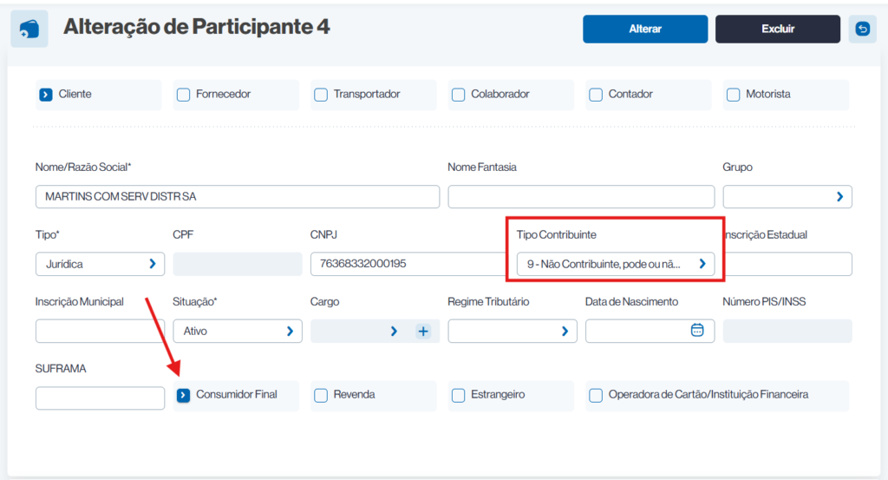Click the Cargo field chevron icon
Image resolution: width=888 pixels, height=480 pixels.
[x=394, y=331]
